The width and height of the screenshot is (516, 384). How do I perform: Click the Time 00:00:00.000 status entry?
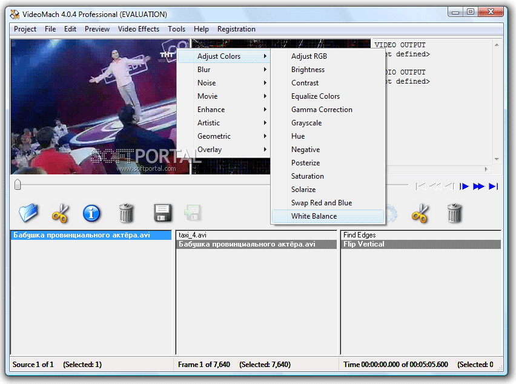[x=395, y=365]
